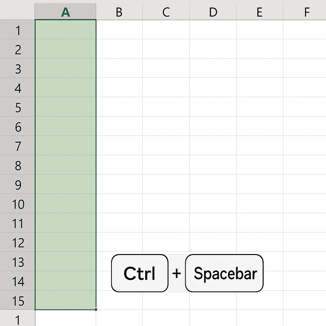Click the Spacebar key graphic
326x326 pixels.
[x=224, y=273]
